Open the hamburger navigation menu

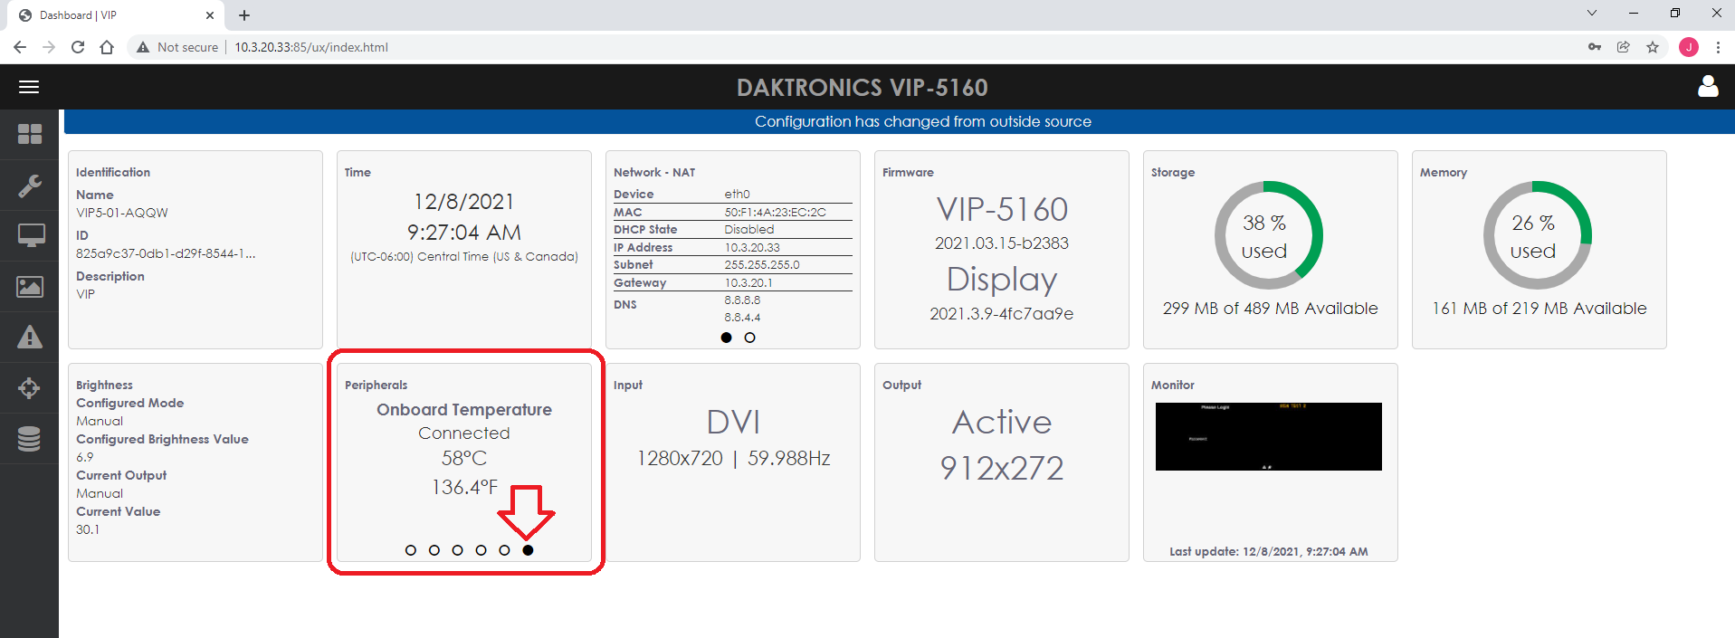pyautogui.click(x=29, y=87)
